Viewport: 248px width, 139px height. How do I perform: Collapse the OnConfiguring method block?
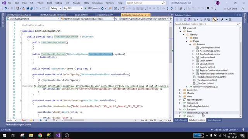pos(21,75)
